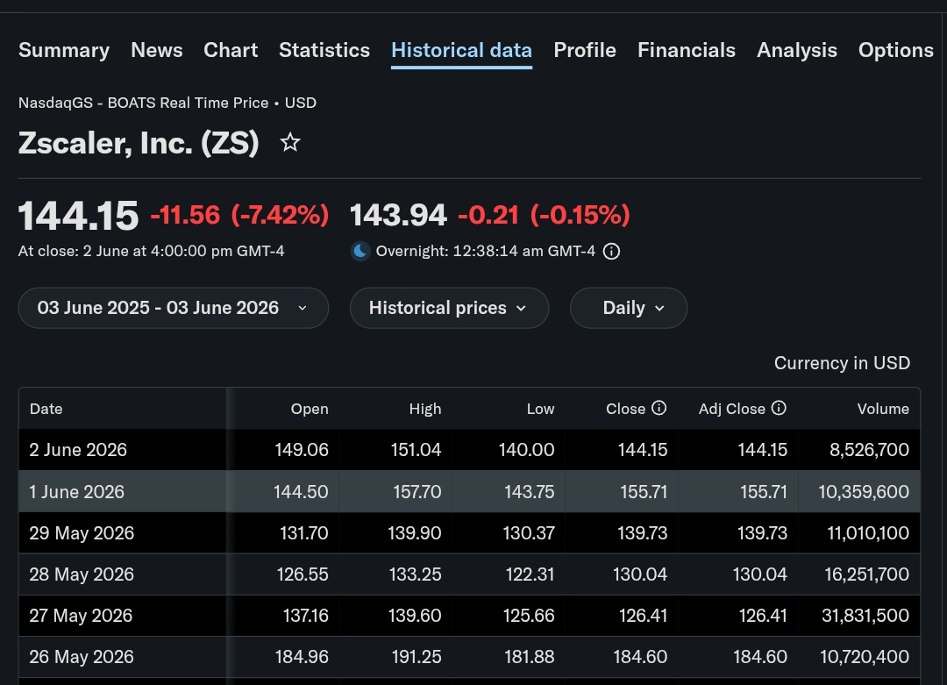
Task: Click the Open column header
Action: click(310, 409)
